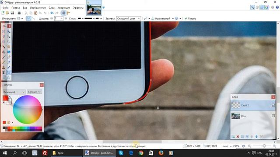Click the Больше >> button
The width and height of the screenshot is (280, 157).
tap(35, 92)
